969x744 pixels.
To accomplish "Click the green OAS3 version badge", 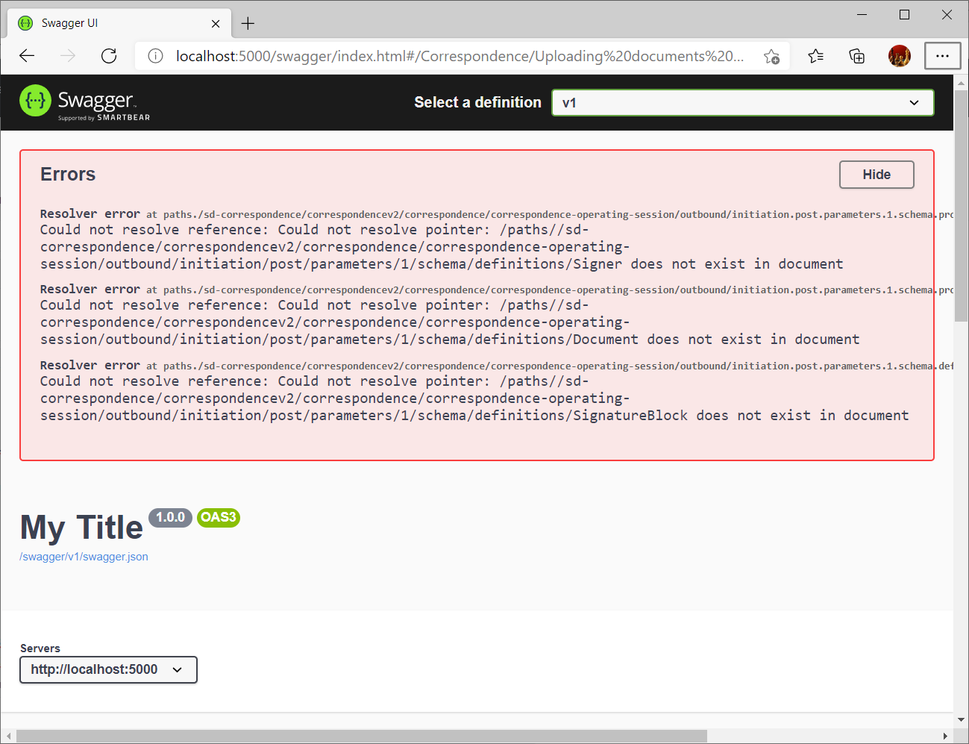I will (218, 517).
